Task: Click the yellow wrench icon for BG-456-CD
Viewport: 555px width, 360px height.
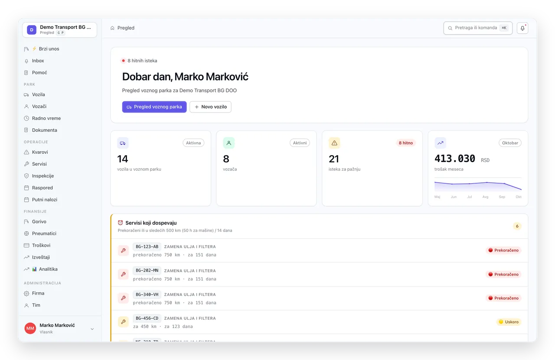Action: (123, 322)
